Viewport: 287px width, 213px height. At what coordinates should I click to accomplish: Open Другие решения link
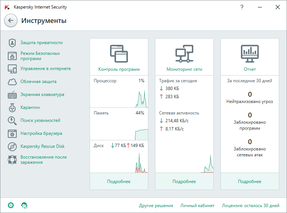click(x=156, y=206)
